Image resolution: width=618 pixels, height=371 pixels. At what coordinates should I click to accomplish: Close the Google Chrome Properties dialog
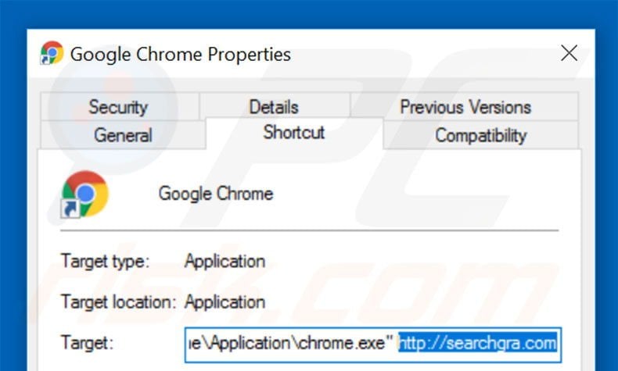[569, 53]
